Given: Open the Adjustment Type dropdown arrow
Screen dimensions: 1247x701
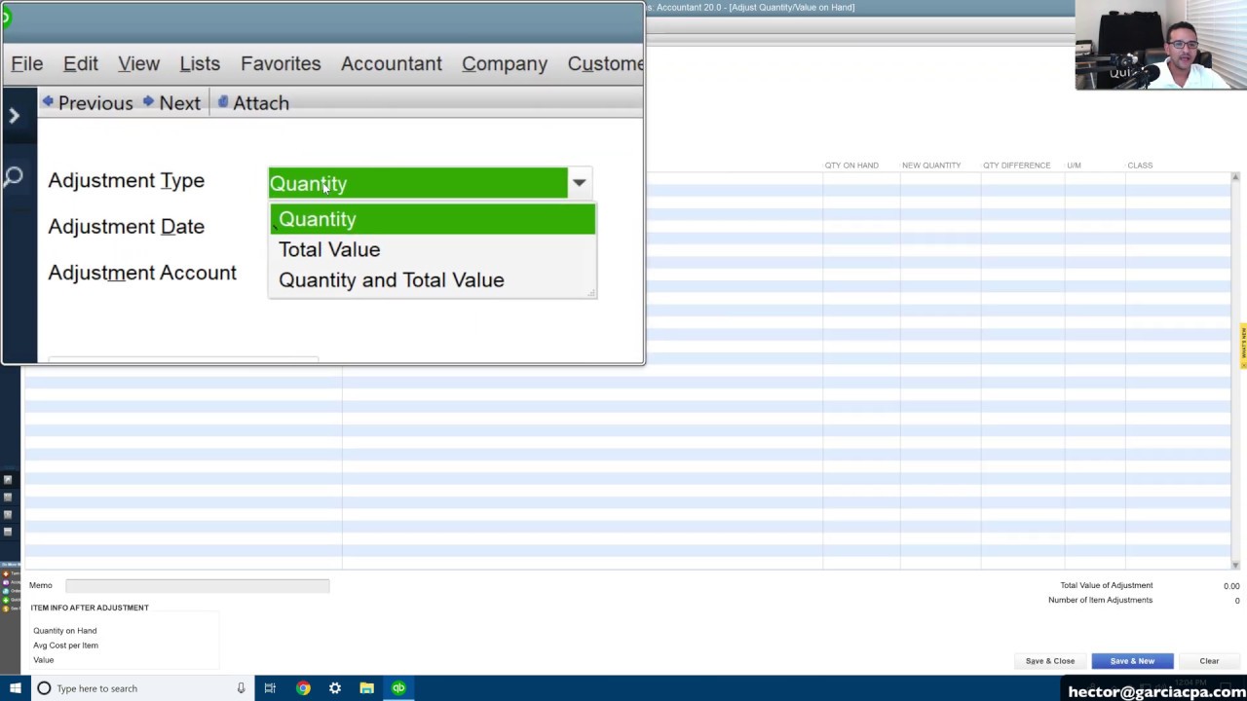Looking at the screenshot, I should [579, 183].
